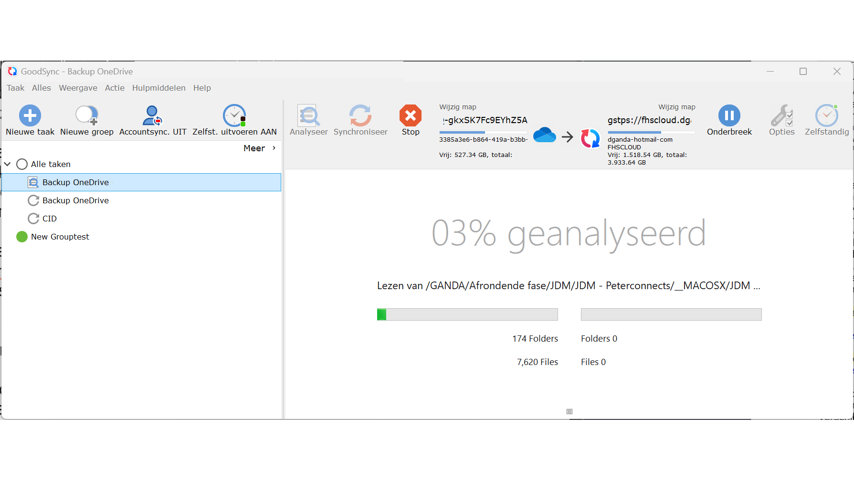Toggle Accountsync from UIT to on
The image size is (854, 480).
(x=152, y=115)
